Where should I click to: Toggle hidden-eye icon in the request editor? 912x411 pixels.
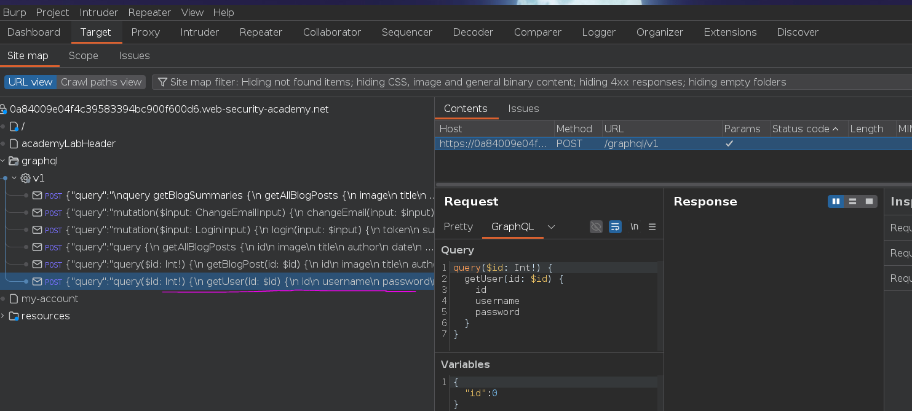point(596,226)
